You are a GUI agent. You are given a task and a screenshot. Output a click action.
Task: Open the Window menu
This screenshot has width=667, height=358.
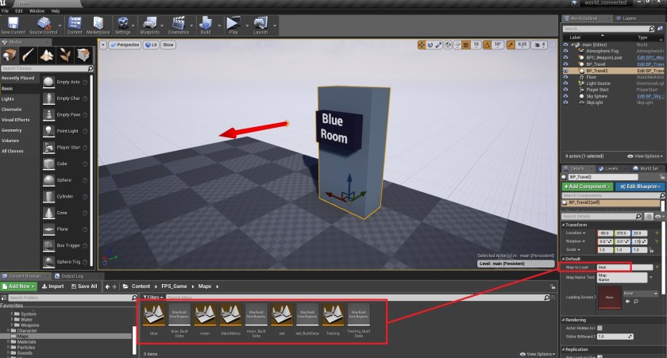(x=37, y=11)
